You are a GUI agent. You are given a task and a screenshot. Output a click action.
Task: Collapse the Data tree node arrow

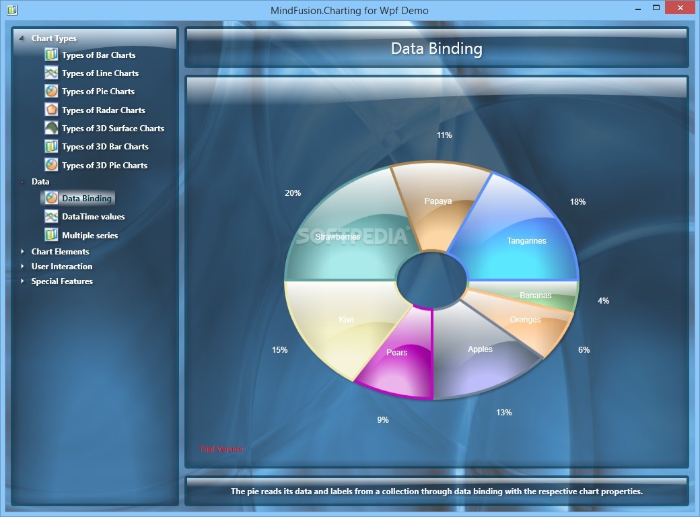22,181
